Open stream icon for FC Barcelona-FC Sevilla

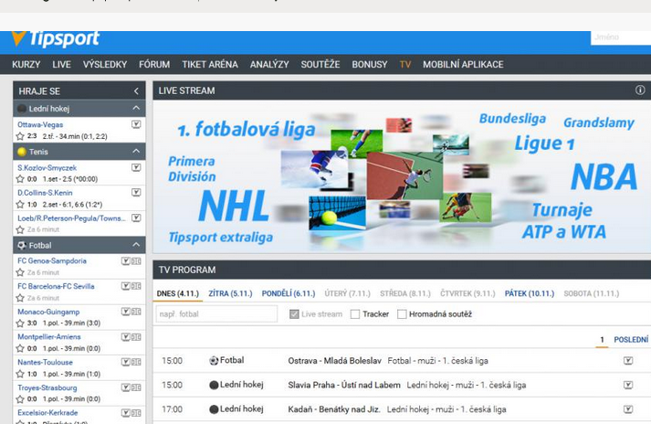pos(125,286)
